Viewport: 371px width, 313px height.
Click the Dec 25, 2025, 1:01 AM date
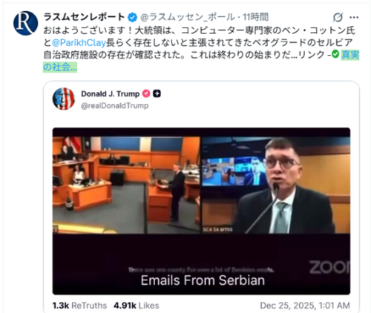tap(305, 306)
